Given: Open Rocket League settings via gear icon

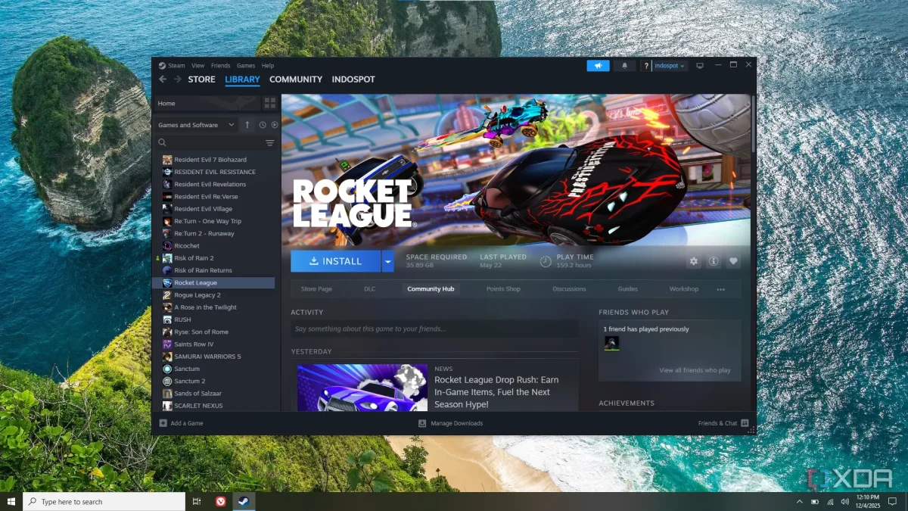Looking at the screenshot, I should (x=693, y=261).
